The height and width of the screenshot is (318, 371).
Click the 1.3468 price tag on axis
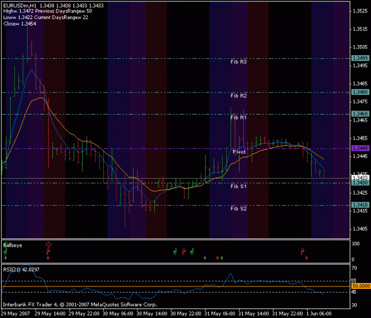click(x=360, y=114)
